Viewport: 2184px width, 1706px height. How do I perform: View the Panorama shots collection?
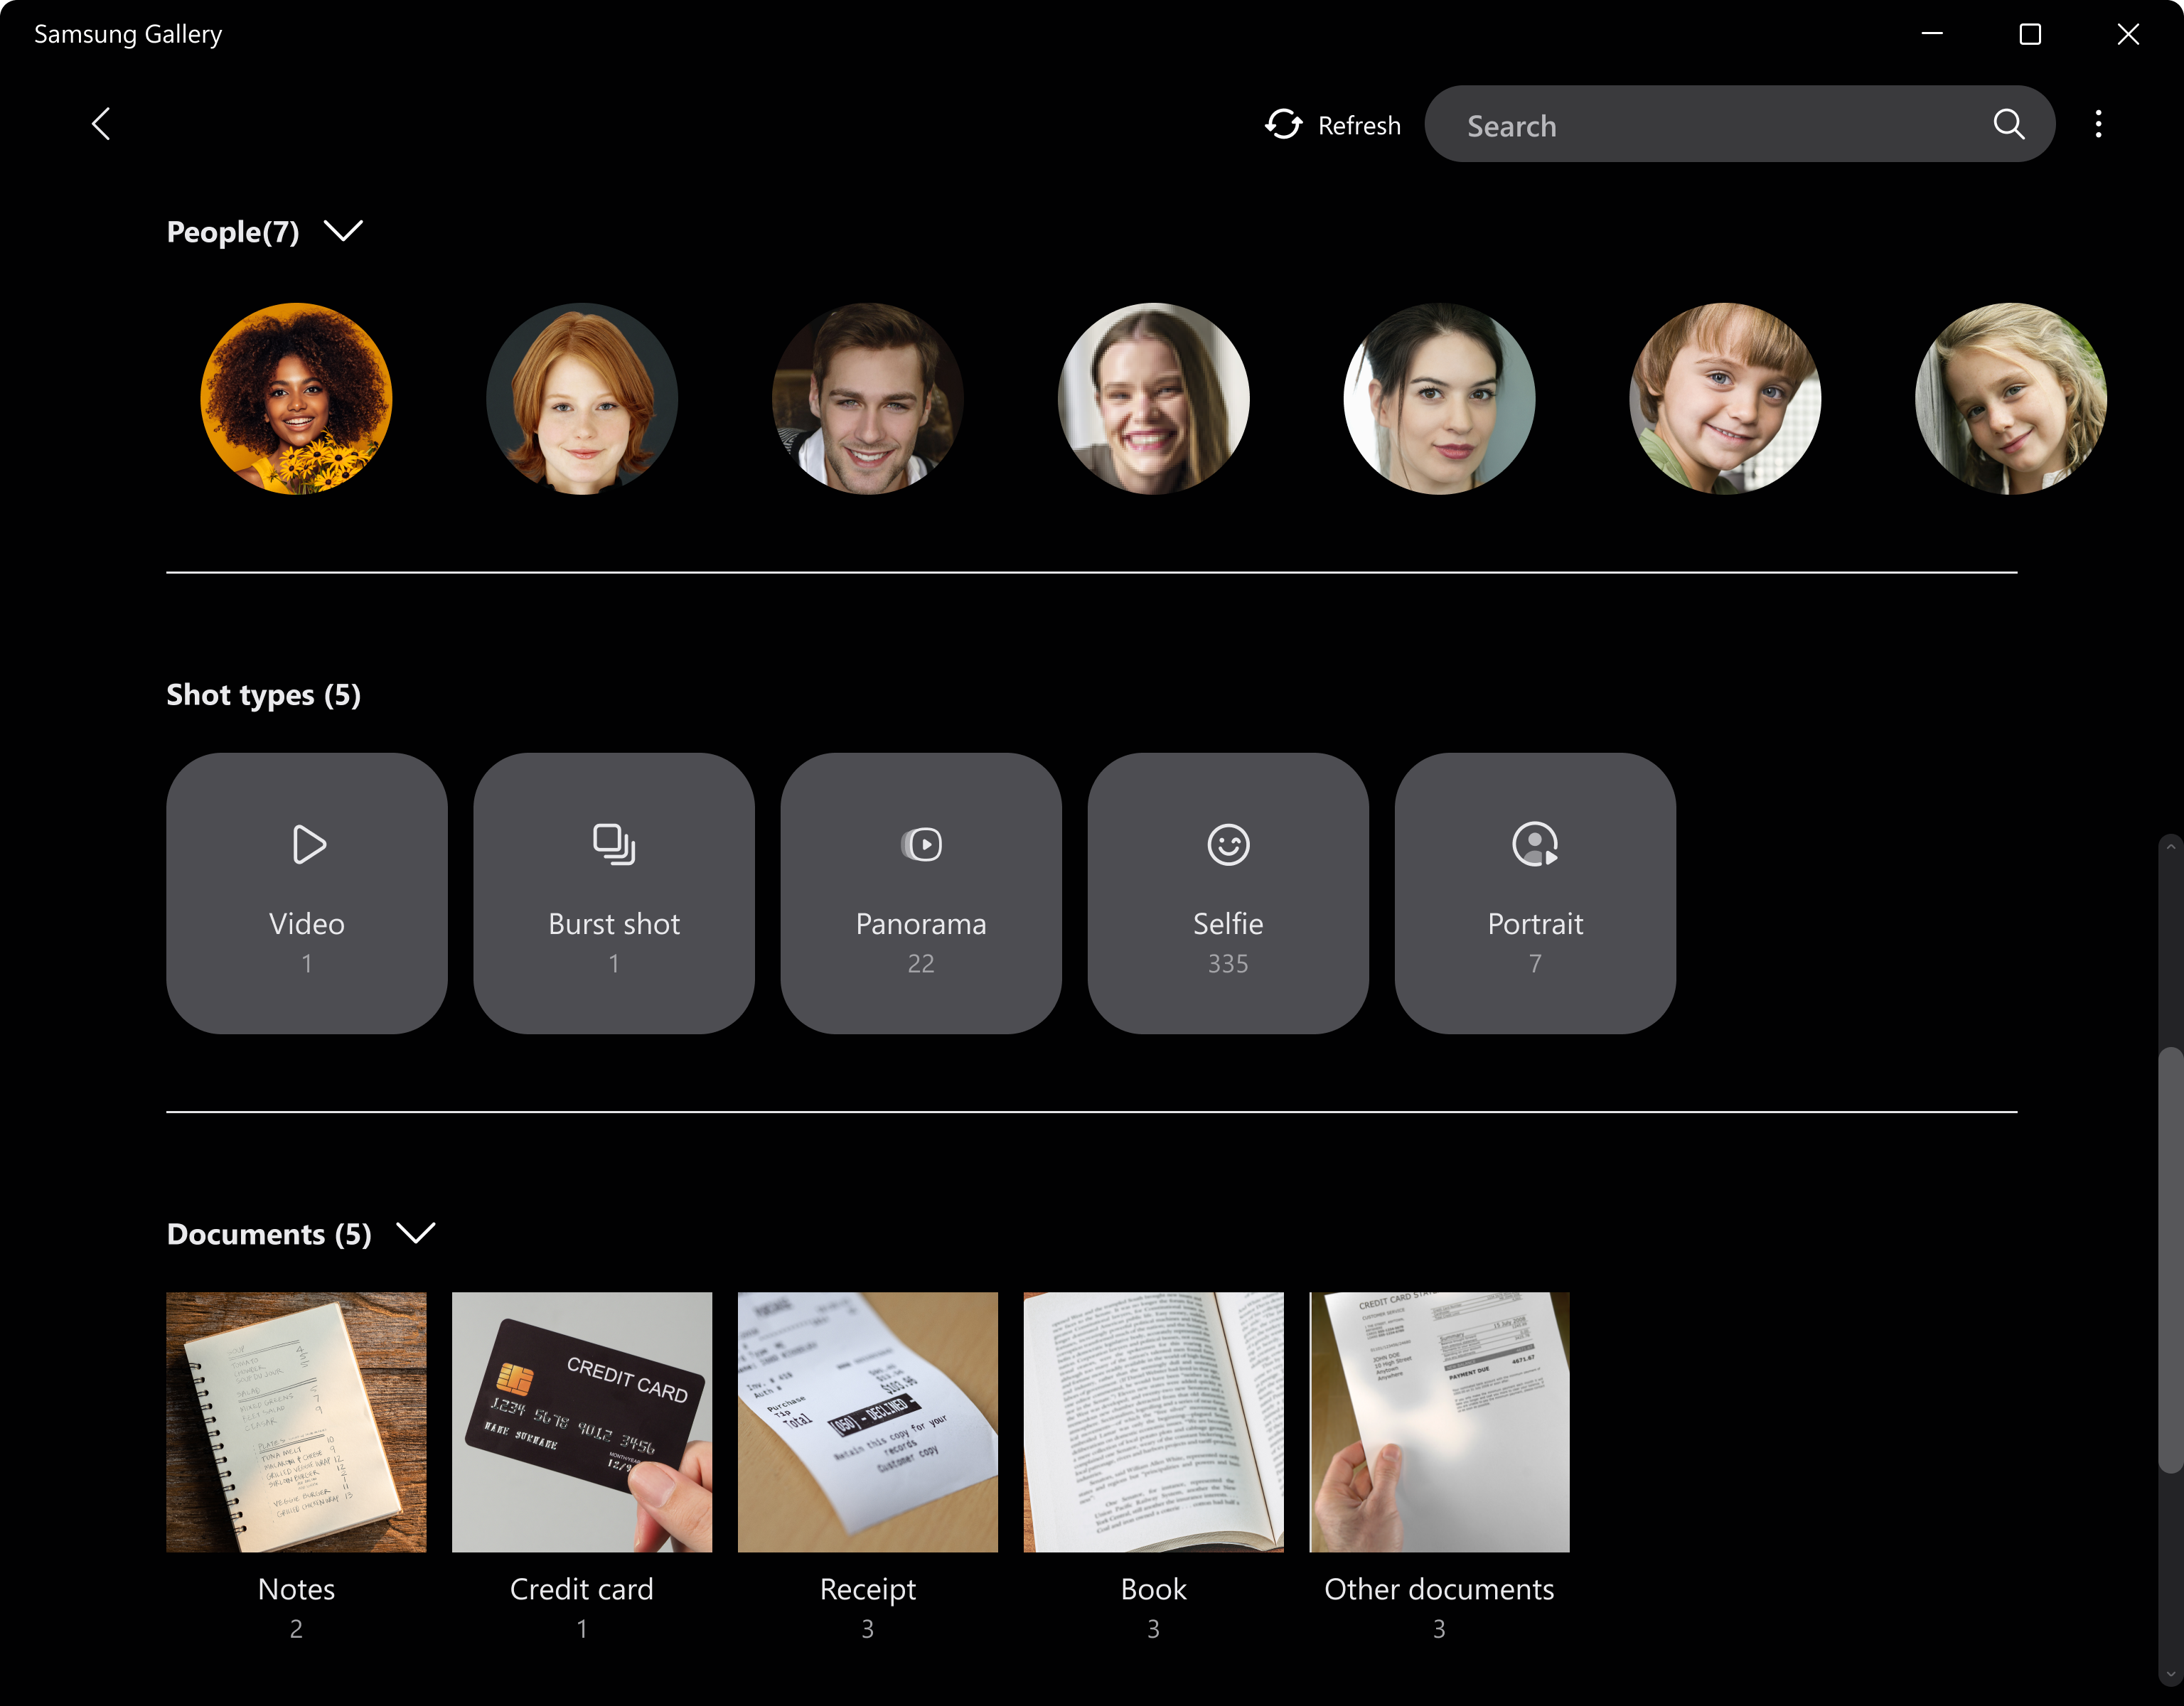tap(921, 893)
